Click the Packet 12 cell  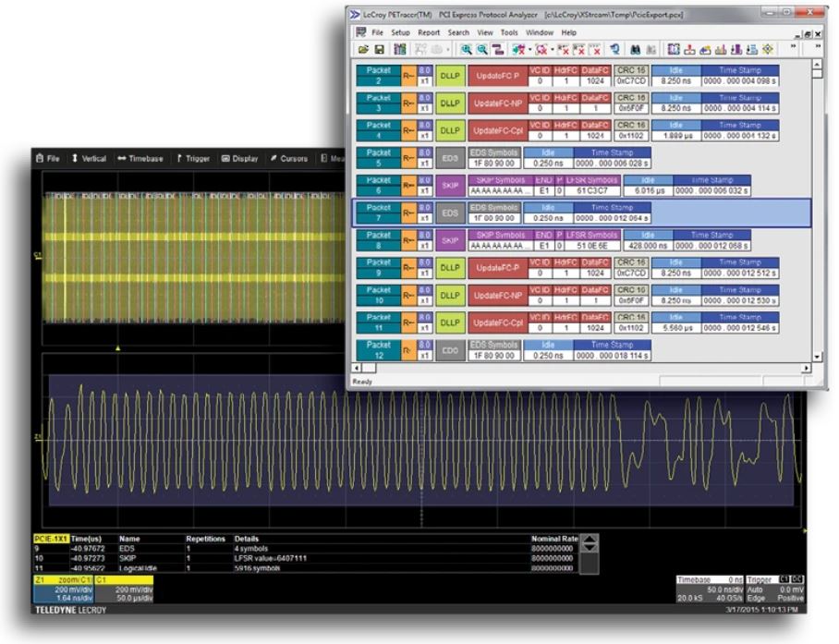click(378, 350)
